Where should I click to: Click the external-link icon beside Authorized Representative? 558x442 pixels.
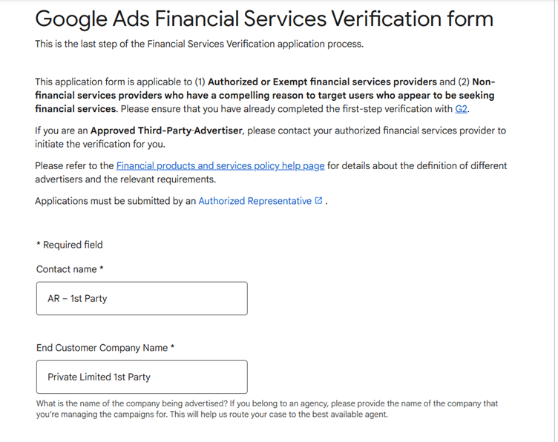[318, 200]
